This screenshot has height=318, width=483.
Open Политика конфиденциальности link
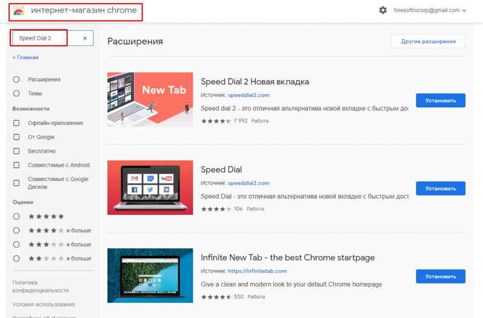pos(40,286)
